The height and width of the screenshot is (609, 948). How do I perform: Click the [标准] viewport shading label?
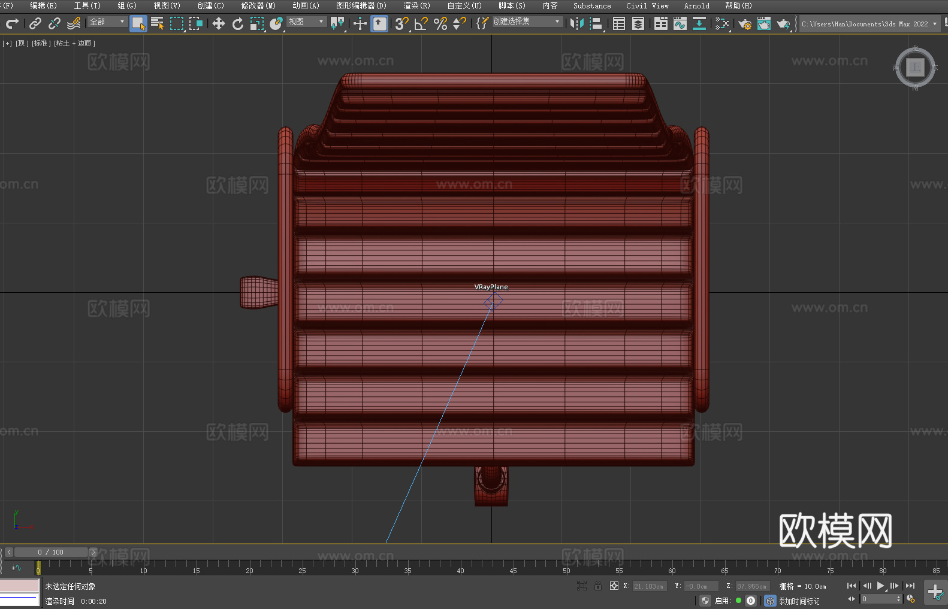(x=41, y=43)
